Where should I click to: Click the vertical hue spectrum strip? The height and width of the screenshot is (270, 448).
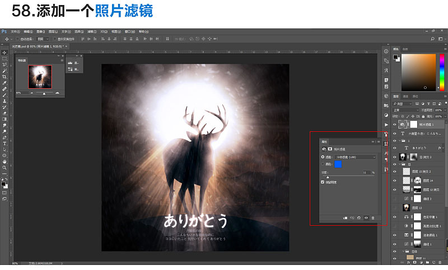442,72
